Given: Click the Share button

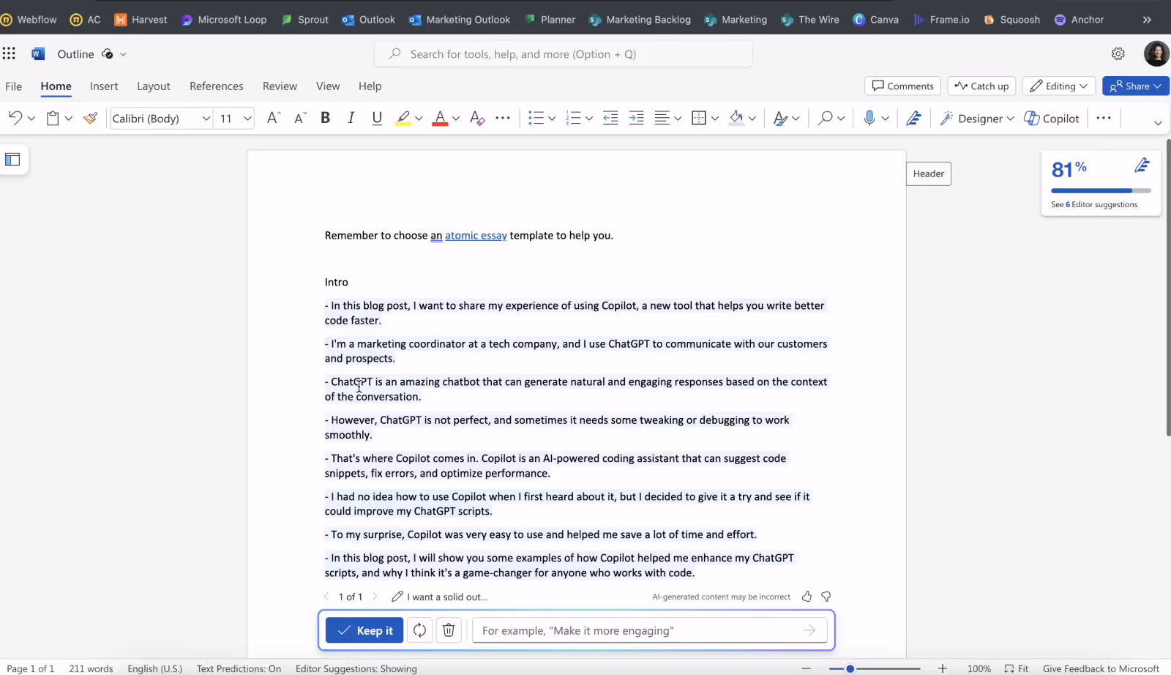Looking at the screenshot, I should [x=1135, y=86].
